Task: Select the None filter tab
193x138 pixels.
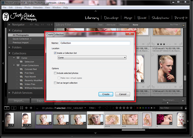Action: [x=135, y=25]
